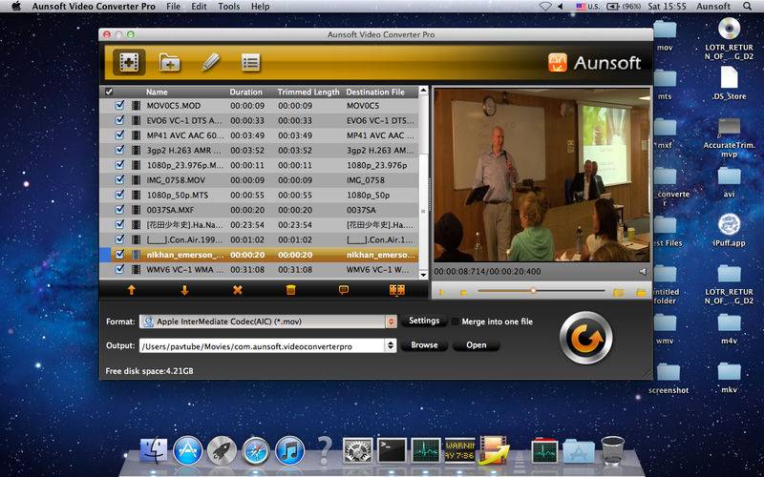Uncheck the EVO6 VC-1 DTS file checkbox
Viewport: 764px width, 477px height.
click(x=119, y=120)
